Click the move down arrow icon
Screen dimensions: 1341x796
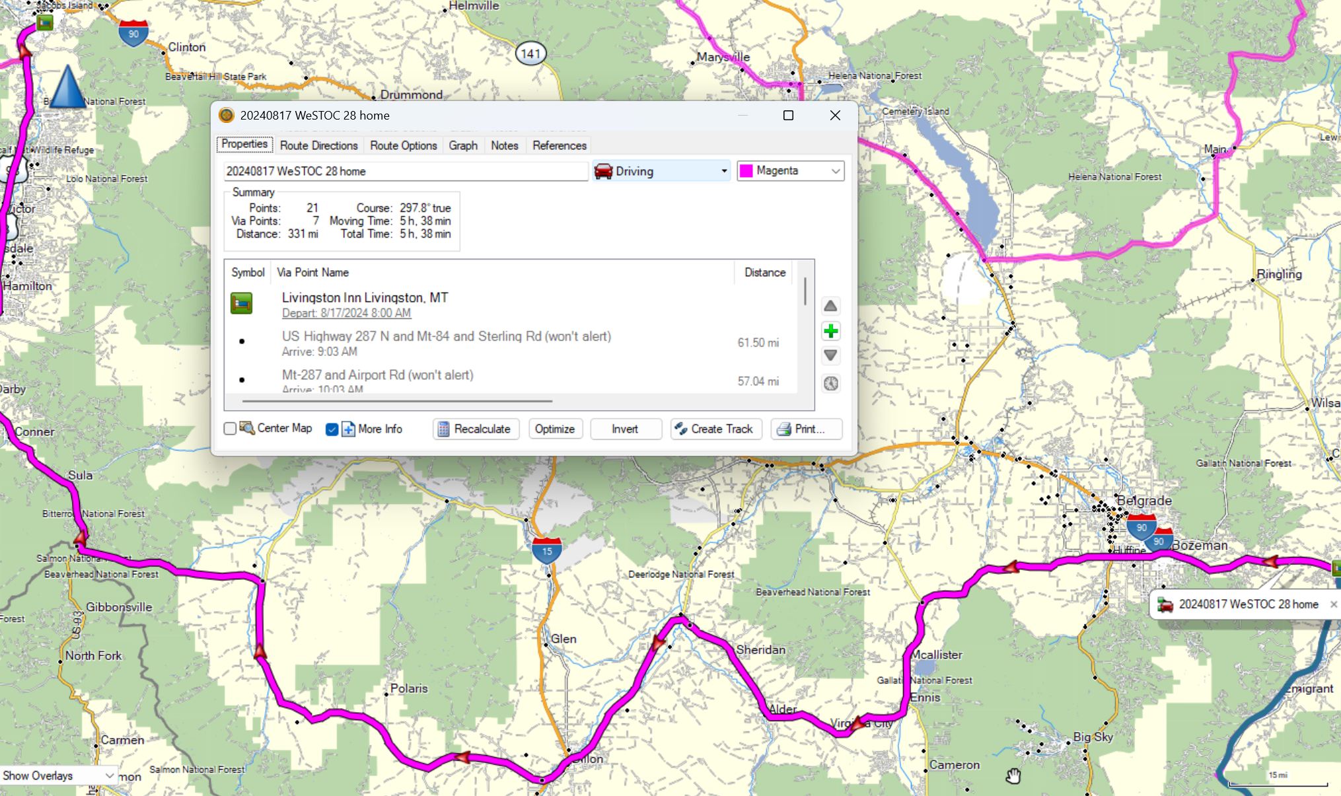830,355
